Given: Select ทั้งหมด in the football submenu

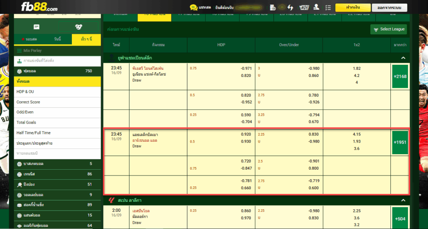Looking at the screenshot, I should (57, 81).
